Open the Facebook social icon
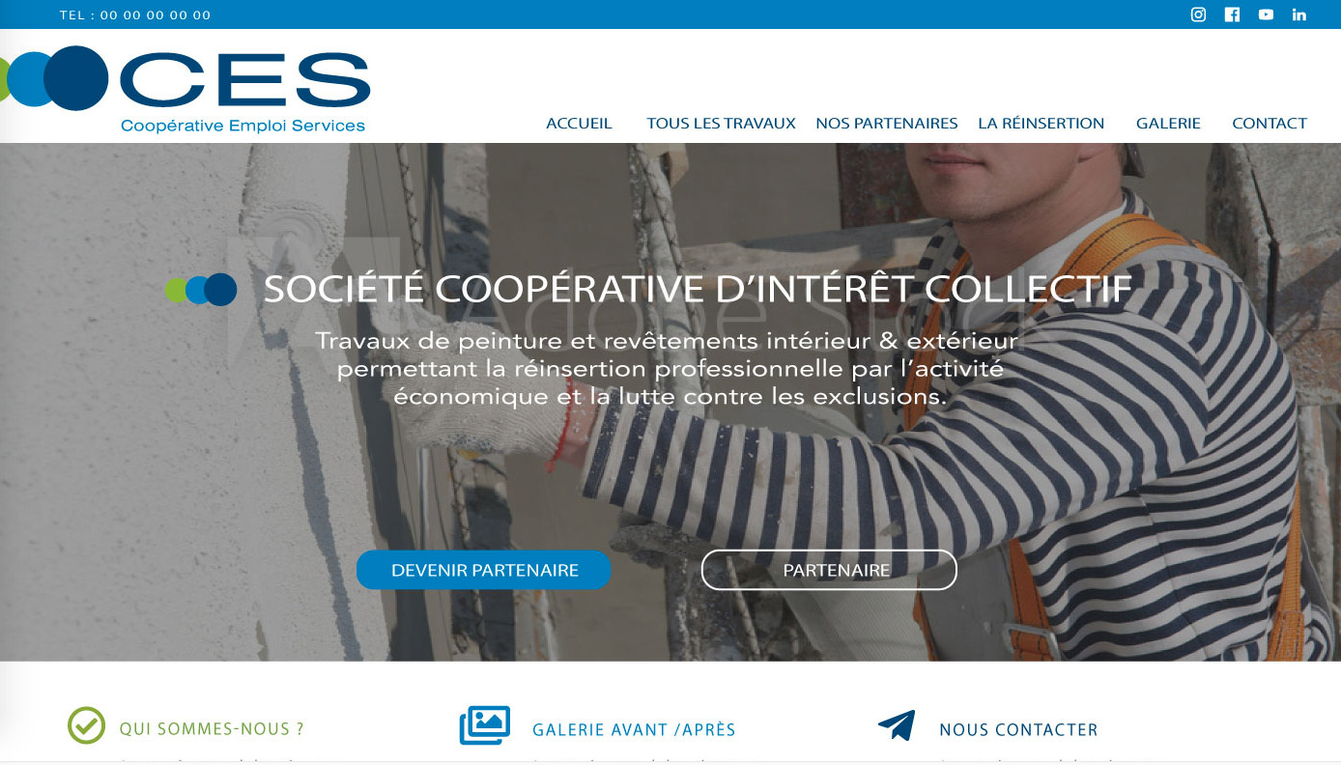This screenshot has width=1341, height=765. coord(1232,14)
